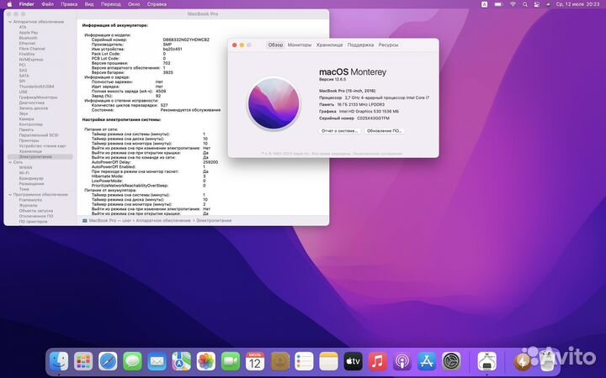Switch to the Ресурсы tab
Viewport: 606px width, 378px height.
pos(388,45)
